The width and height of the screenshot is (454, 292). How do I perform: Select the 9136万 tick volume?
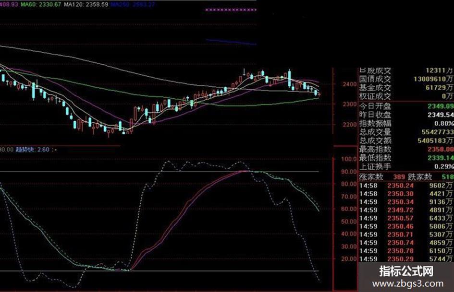click(x=441, y=202)
